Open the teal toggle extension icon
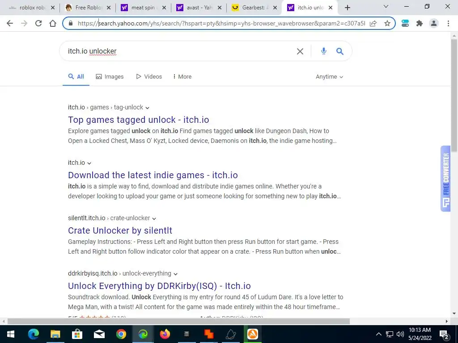The height and width of the screenshot is (343, 458). pos(405,23)
